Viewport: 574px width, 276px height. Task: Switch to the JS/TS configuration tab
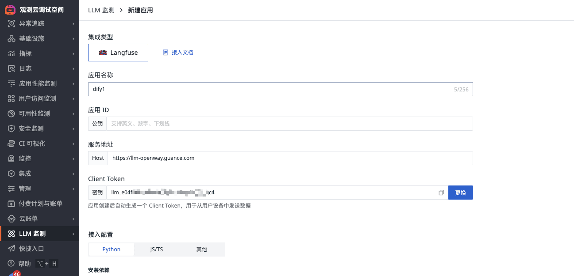pos(156,250)
